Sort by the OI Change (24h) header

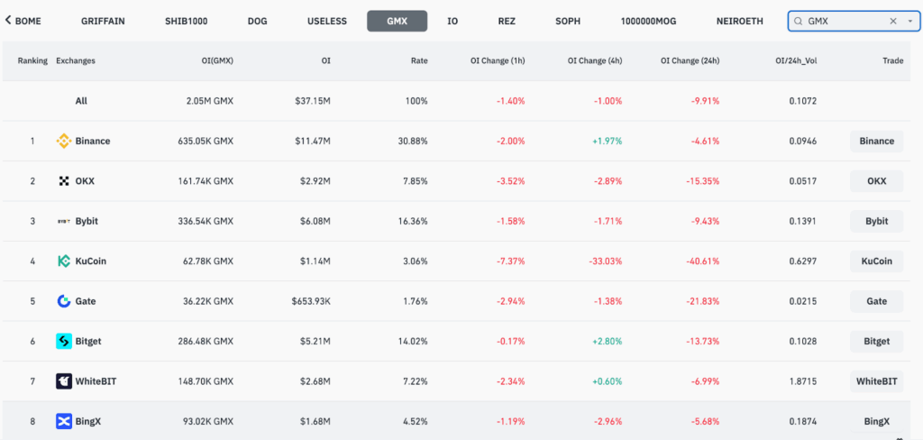pos(690,60)
